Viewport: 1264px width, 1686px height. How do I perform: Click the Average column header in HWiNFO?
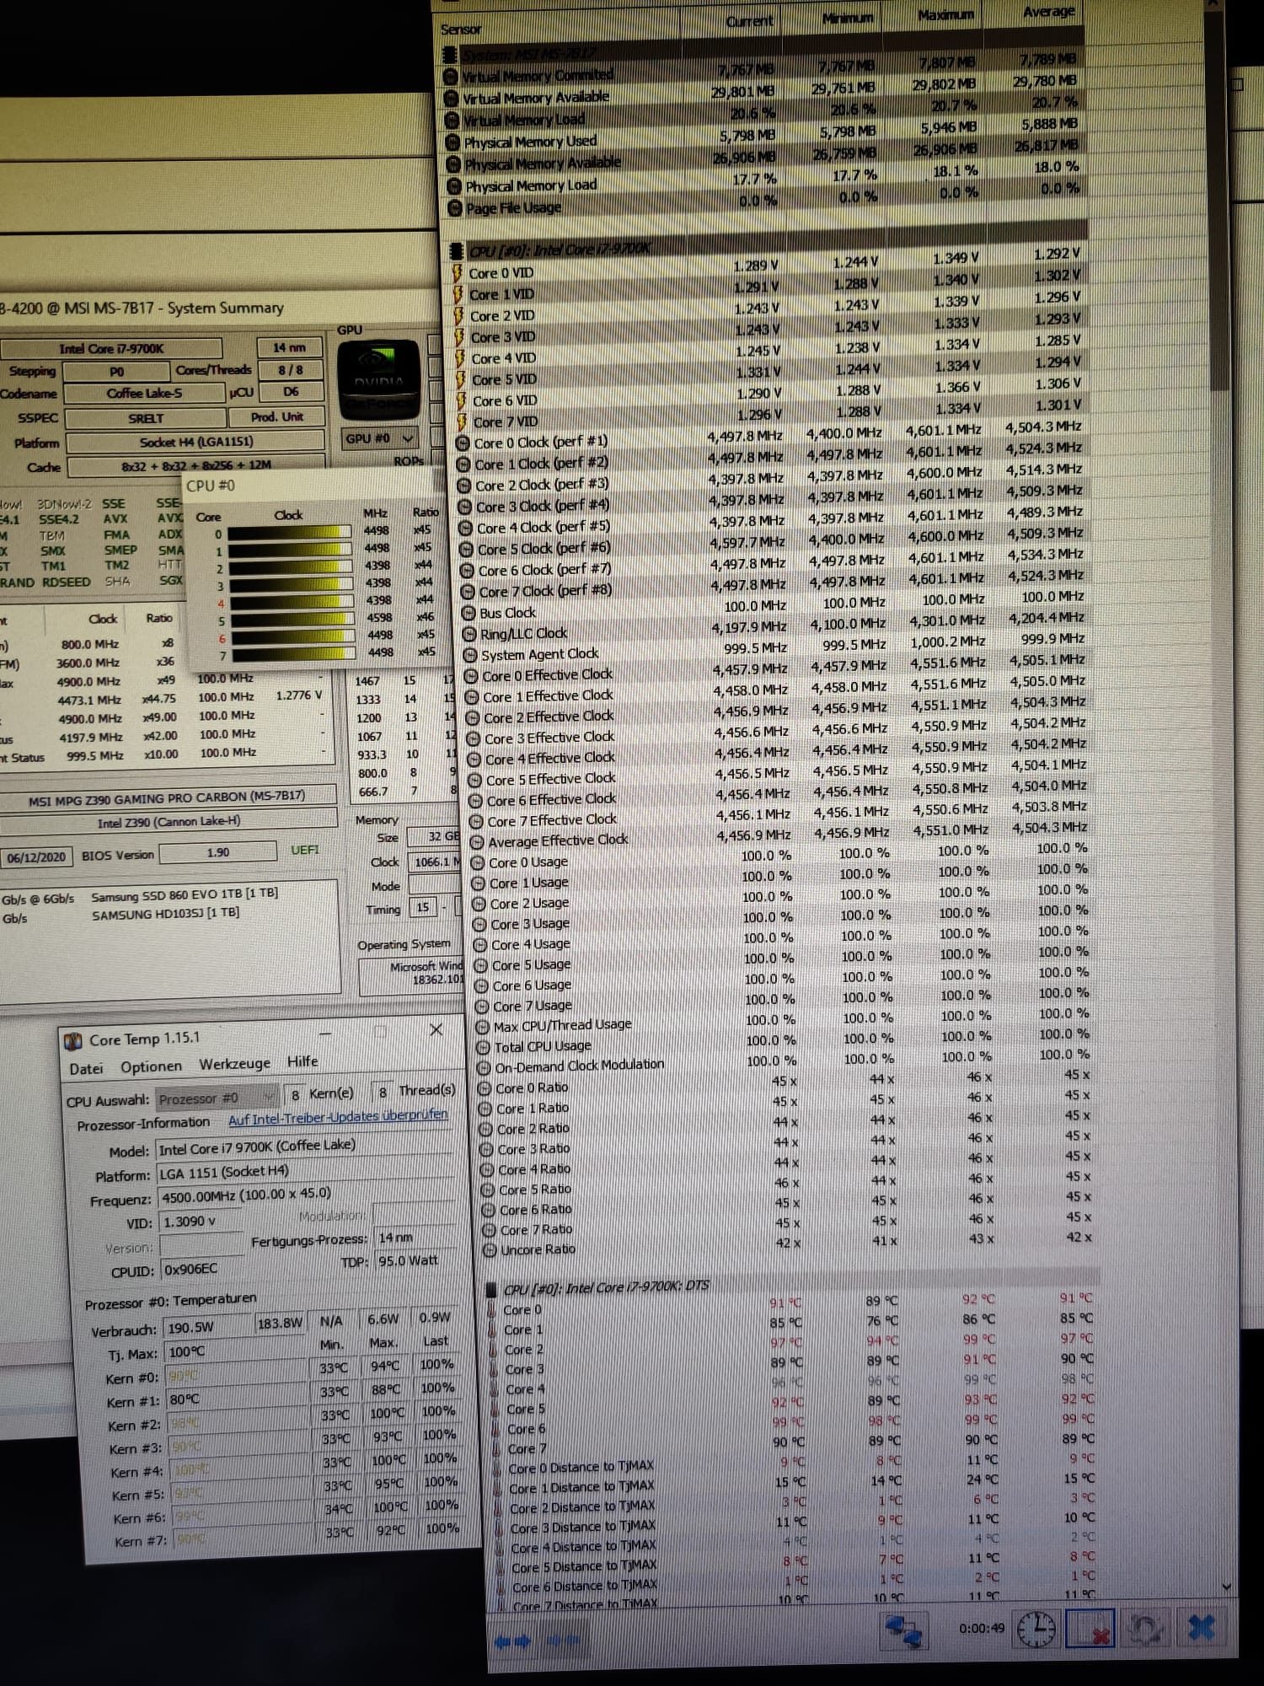tap(1048, 11)
